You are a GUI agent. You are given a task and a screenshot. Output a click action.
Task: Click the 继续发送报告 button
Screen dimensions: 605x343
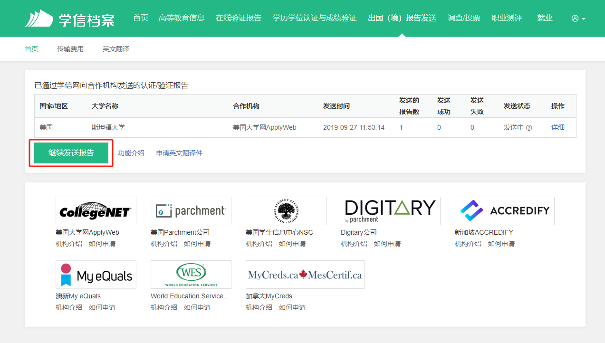(x=71, y=153)
